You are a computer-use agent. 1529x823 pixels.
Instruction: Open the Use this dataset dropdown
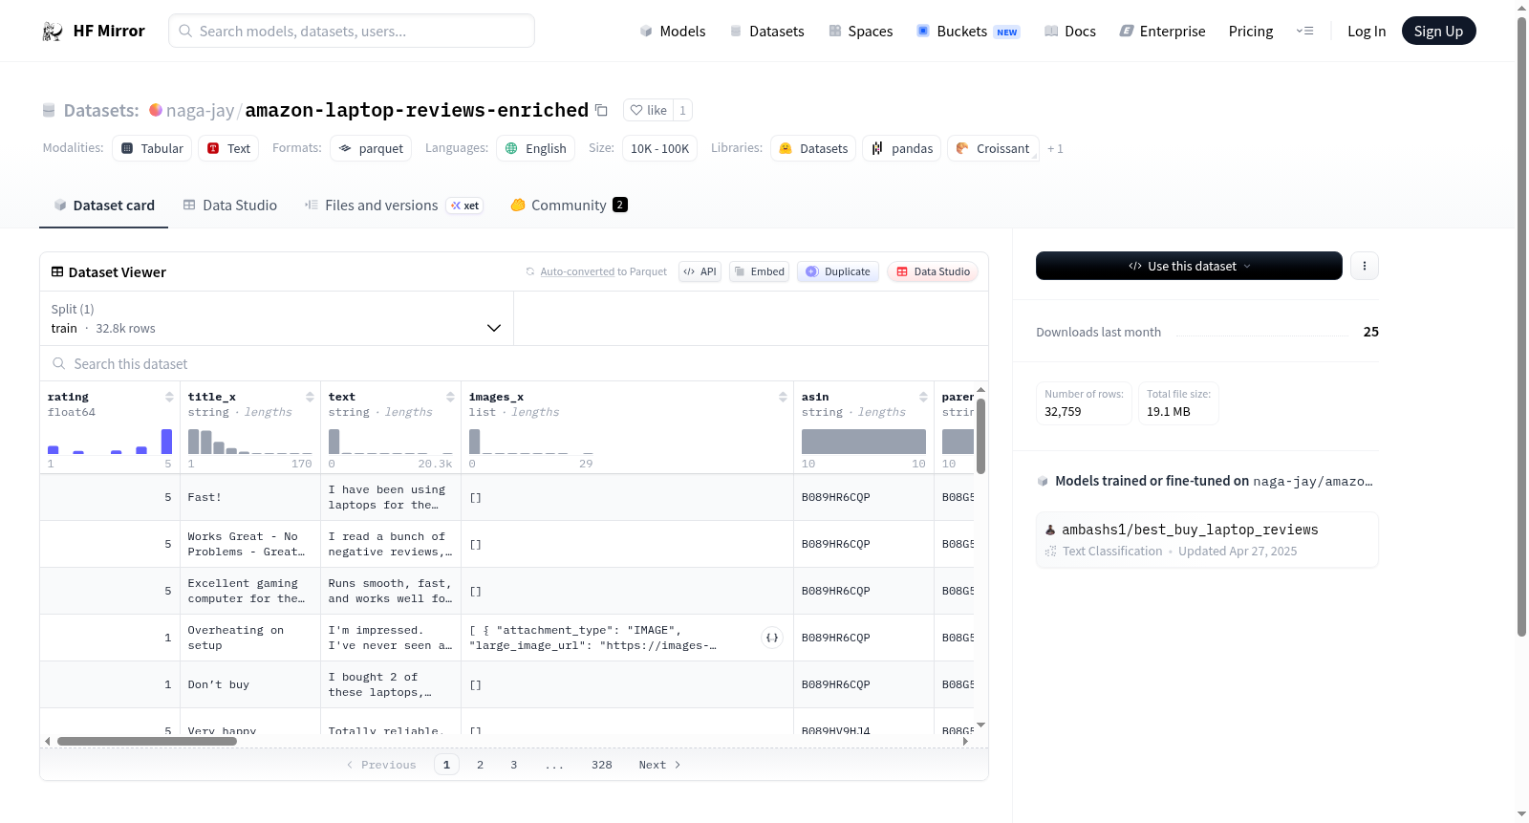coord(1189,266)
